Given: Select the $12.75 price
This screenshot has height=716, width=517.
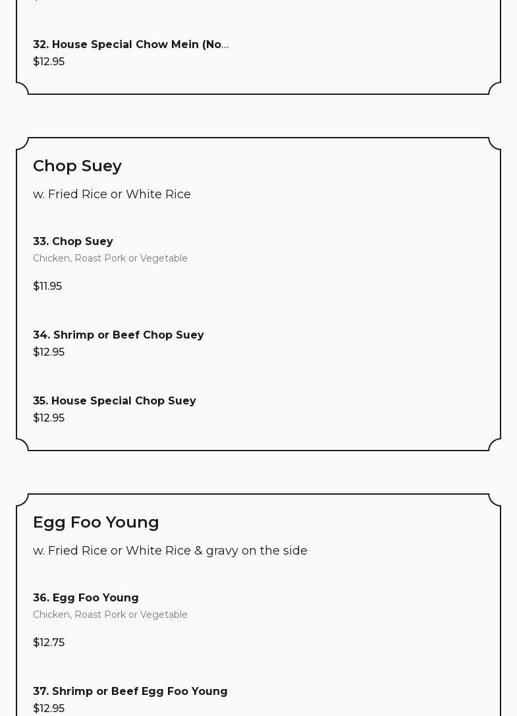Looking at the screenshot, I should 49,642.
